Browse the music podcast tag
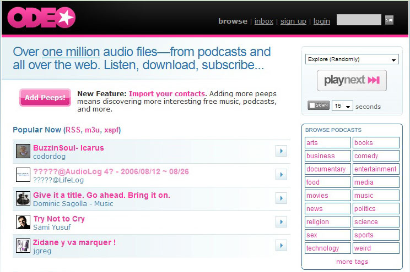This screenshot has height=272, width=410. point(376,195)
